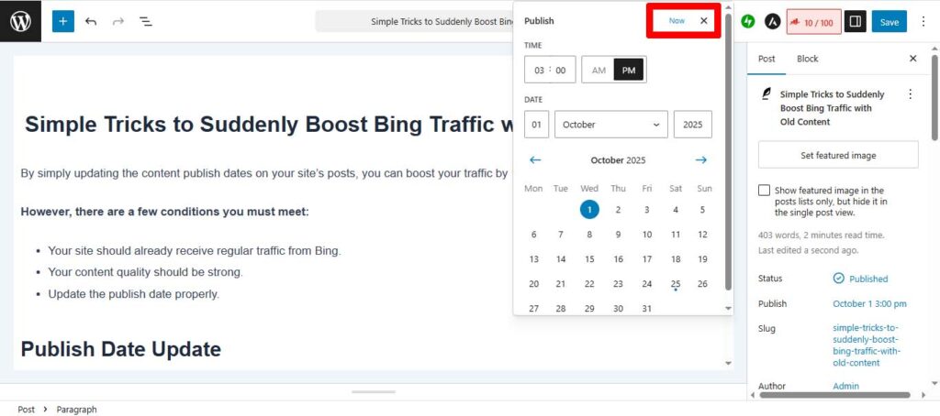Click the green Jetpack lightning icon
940x416 pixels.
(x=747, y=22)
